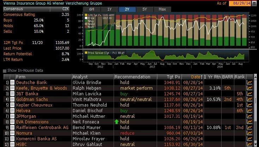259x147 pixels.
Task: Click the analyst table vertical scrollbar
Action: click(255, 110)
